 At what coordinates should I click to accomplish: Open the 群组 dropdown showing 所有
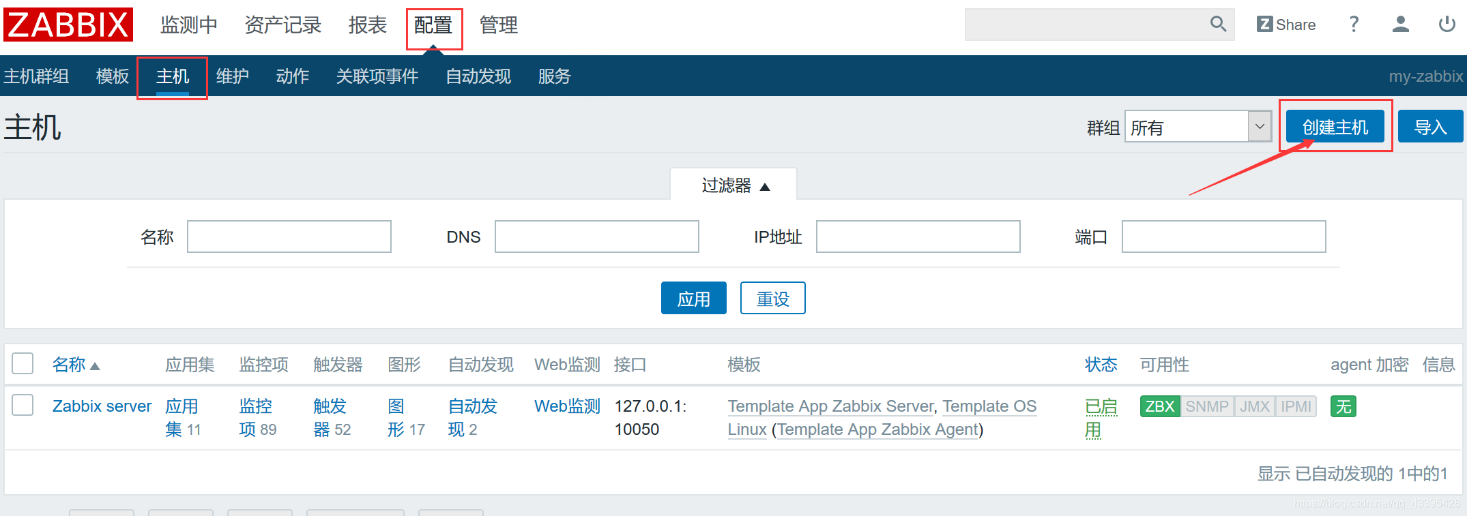pyautogui.click(x=1198, y=127)
